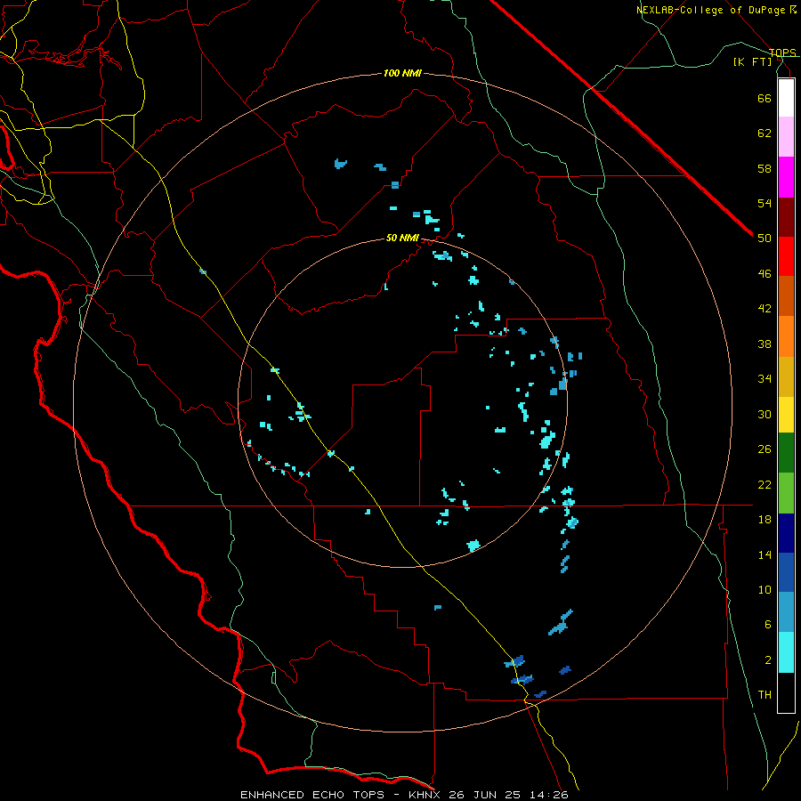This screenshot has width=801, height=801.
Task: Click the legend value 18
Action: click(x=765, y=520)
